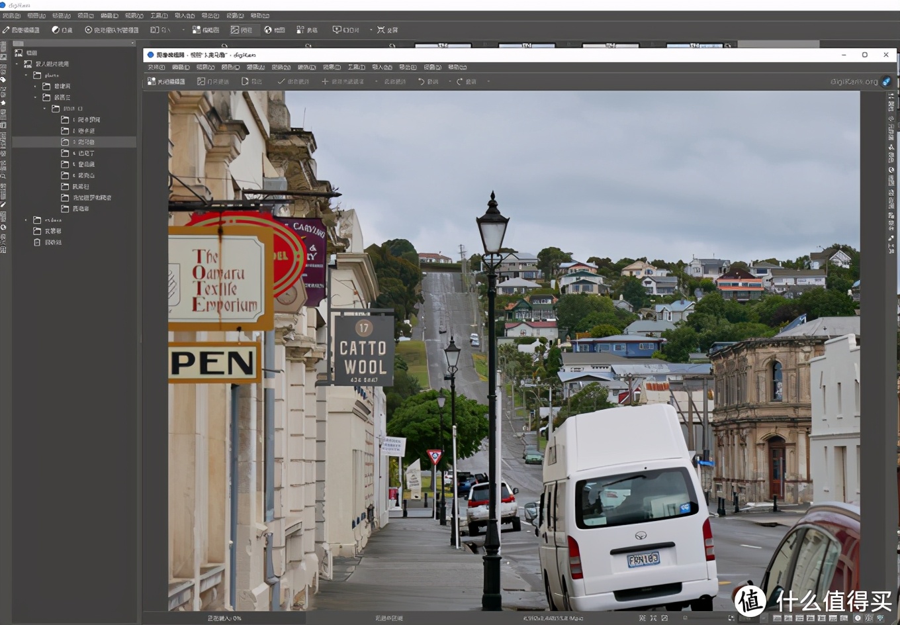Open the digikam.org link in editor
900x625 pixels.
point(854,81)
